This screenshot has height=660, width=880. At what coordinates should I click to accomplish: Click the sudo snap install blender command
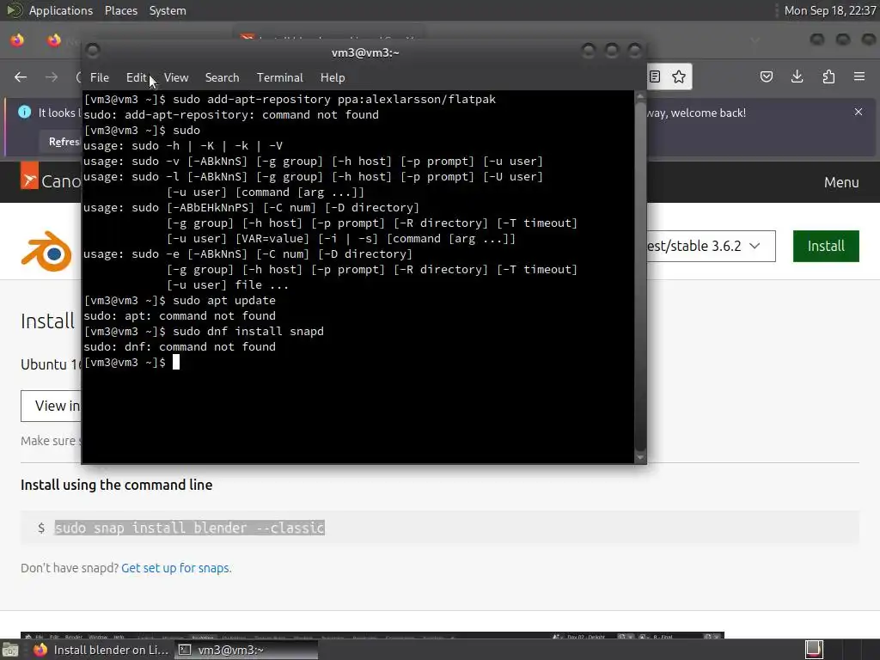tap(189, 528)
